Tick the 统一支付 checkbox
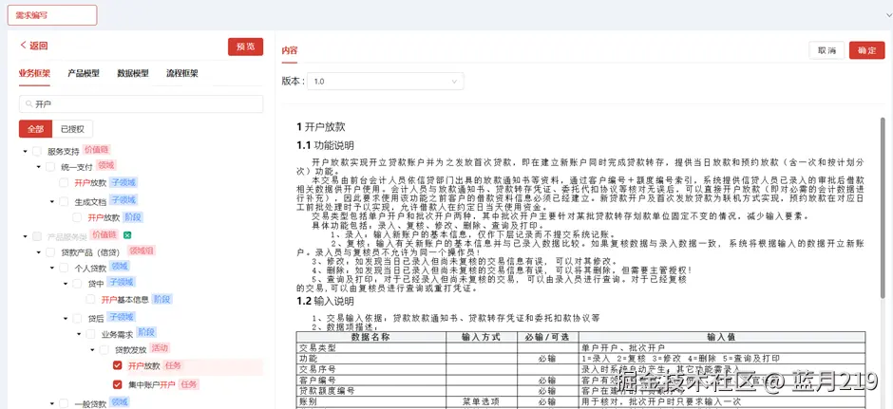Viewport: 893px width, 409px height. (x=50, y=167)
